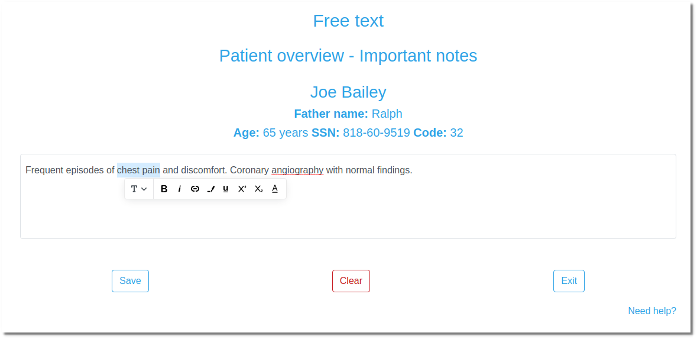Click the SSN value 818-60-9519

pyautogui.click(x=376, y=133)
